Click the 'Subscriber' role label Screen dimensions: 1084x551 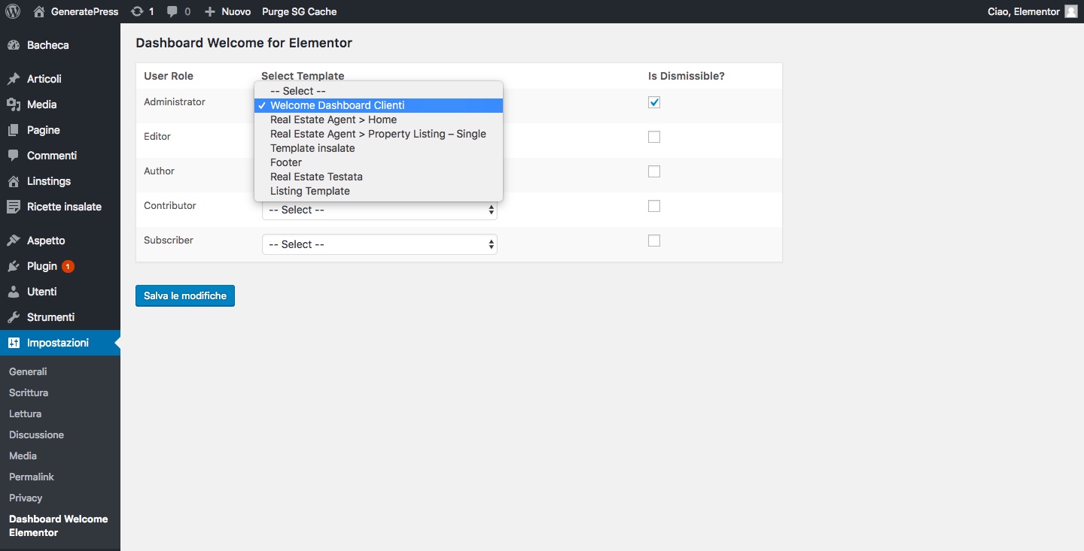tap(169, 241)
